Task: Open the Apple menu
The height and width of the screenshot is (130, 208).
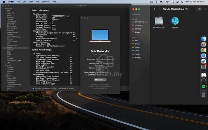Action: tap(4, 2)
